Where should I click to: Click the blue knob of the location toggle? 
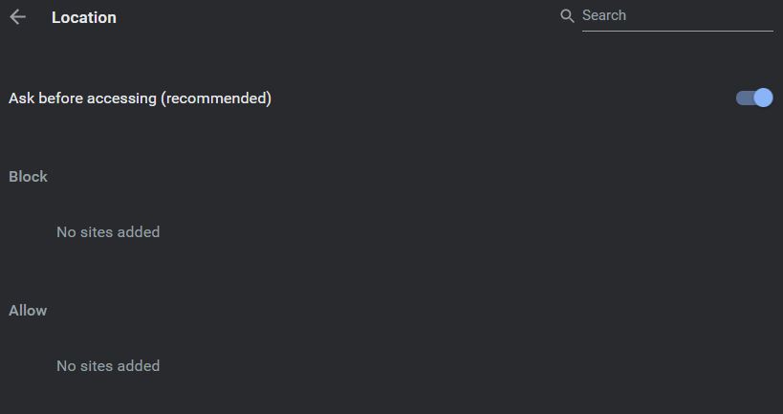point(763,98)
